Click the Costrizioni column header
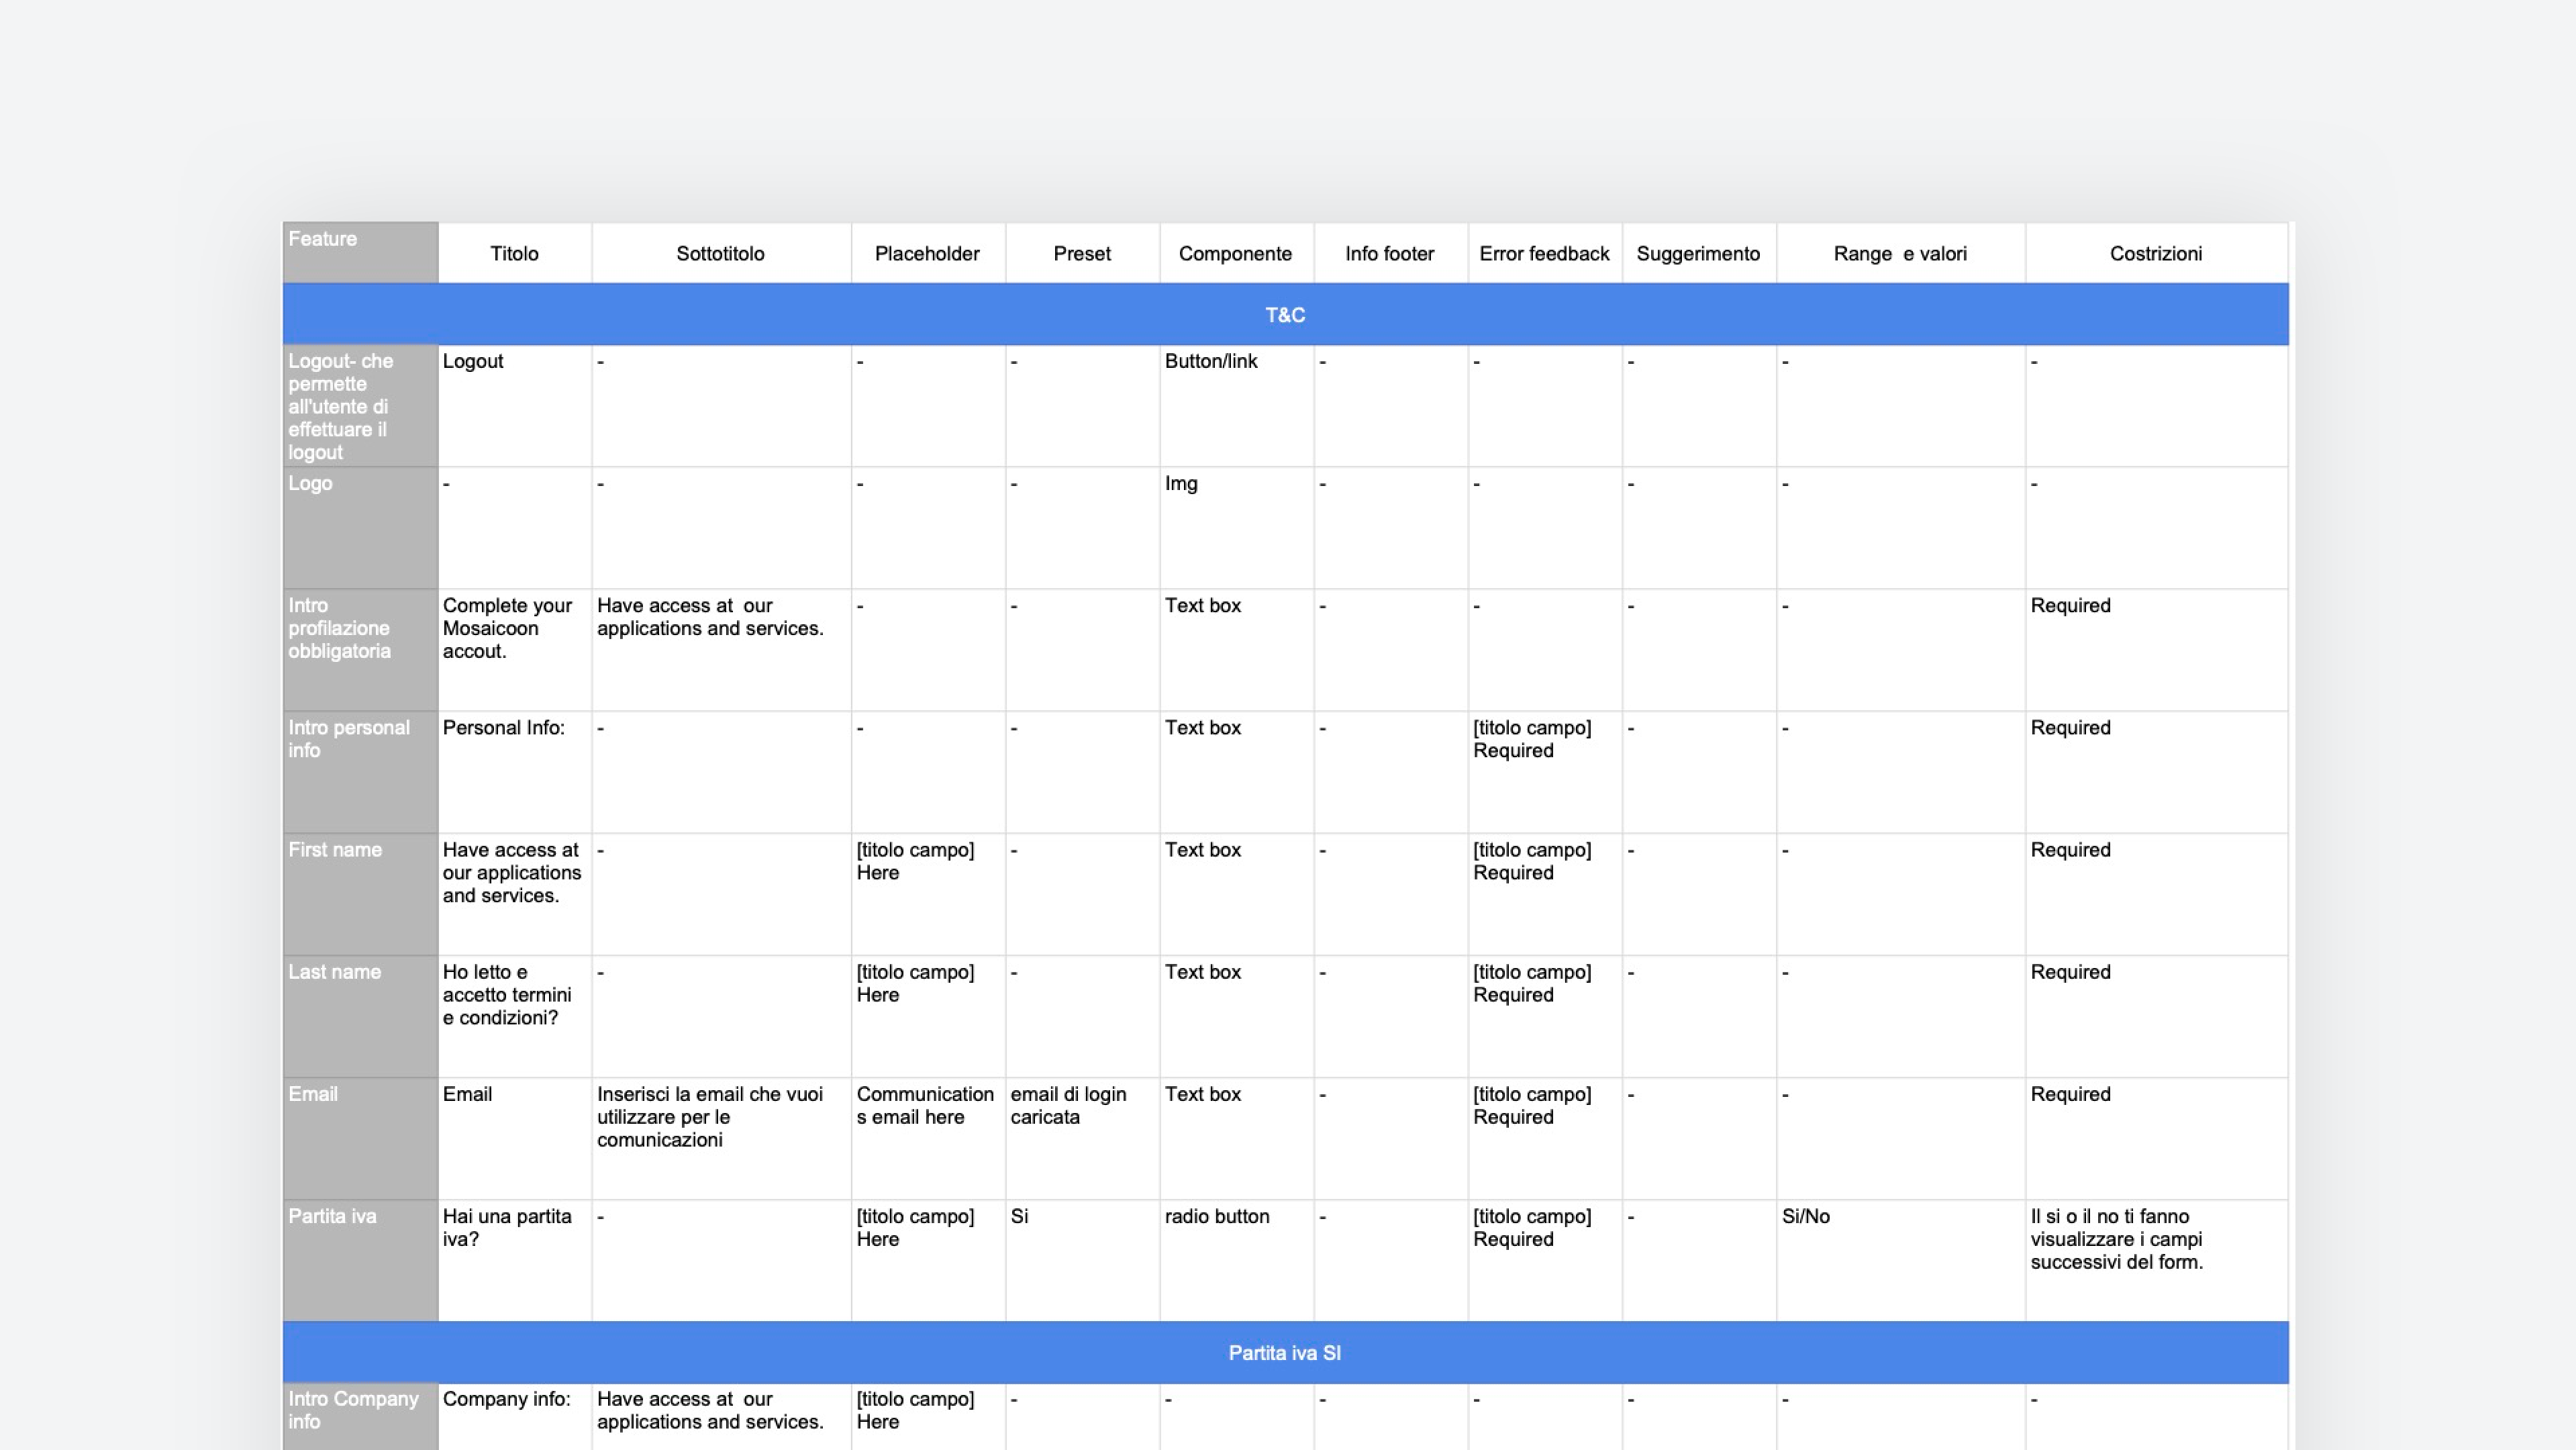This screenshot has width=2576, height=1450. [2157, 253]
